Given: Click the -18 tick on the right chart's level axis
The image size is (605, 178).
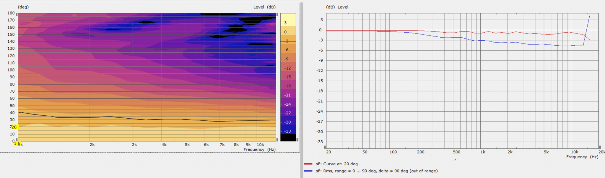Looking at the screenshot, I should click(x=320, y=91).
